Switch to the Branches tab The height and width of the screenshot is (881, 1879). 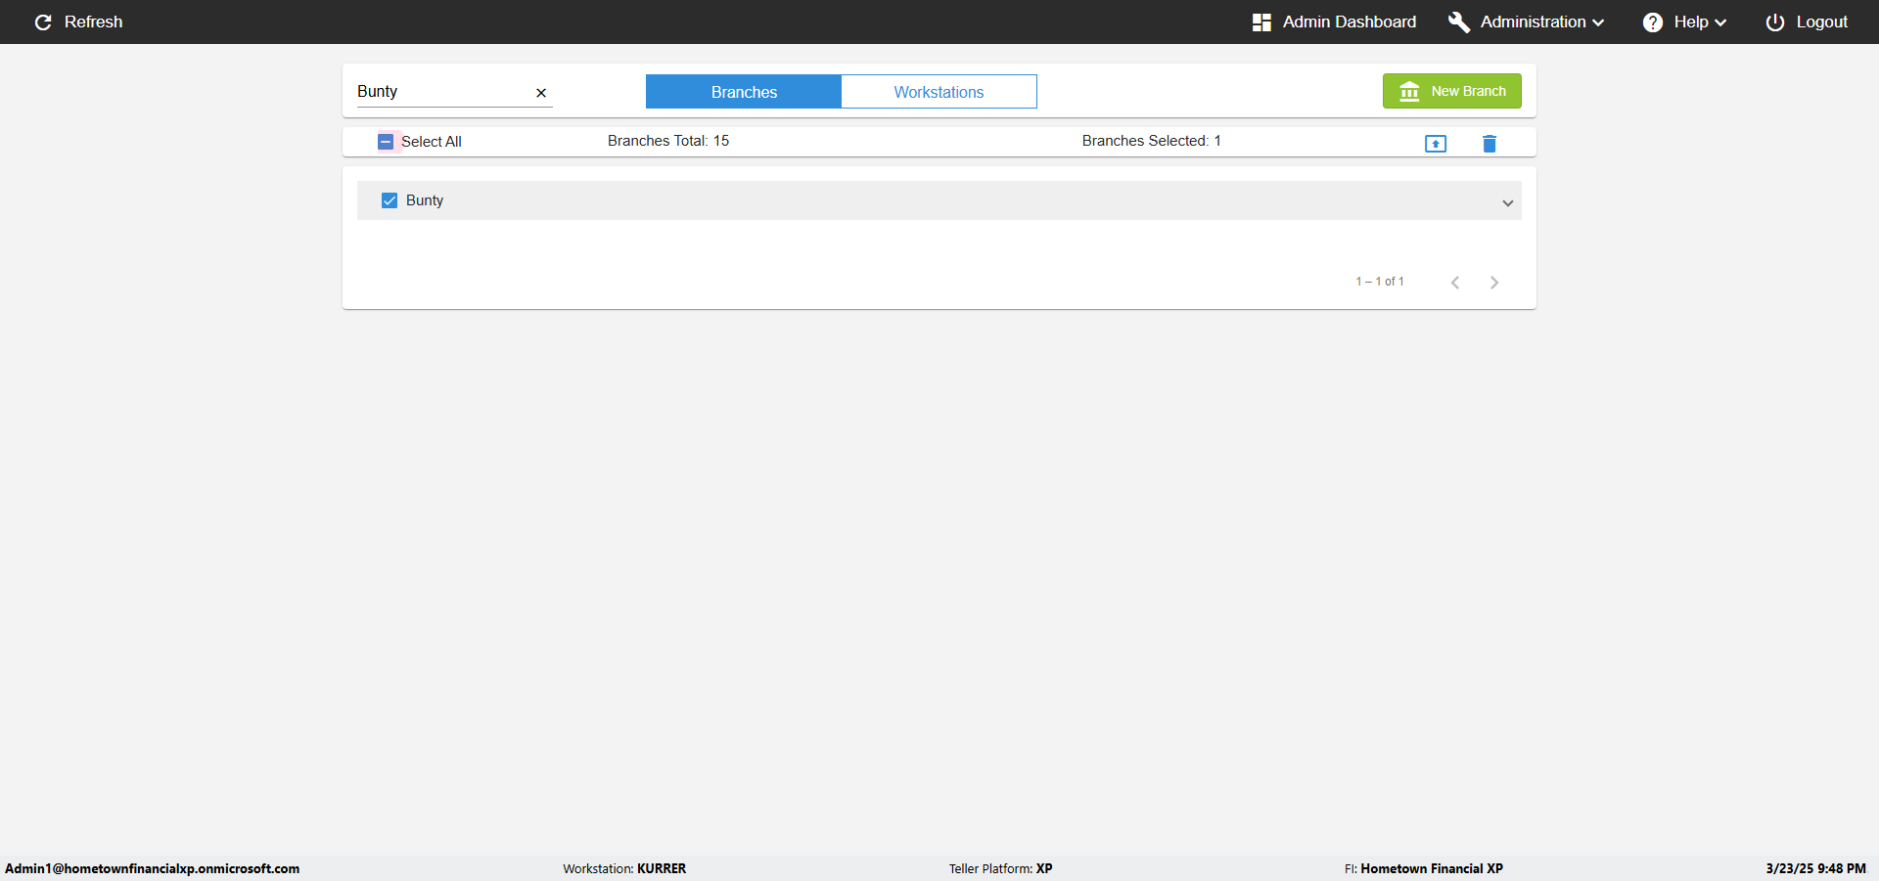click(x=744, y=92)
